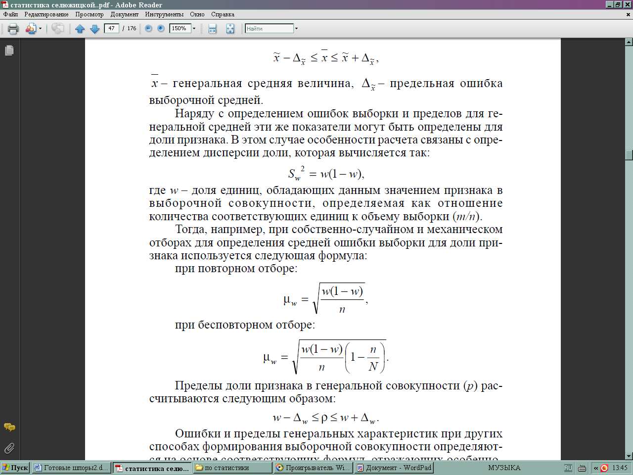This screenshot has width=633, height=475.
Task: Go to the next page with the down arrow
Action: pos(95,29)
